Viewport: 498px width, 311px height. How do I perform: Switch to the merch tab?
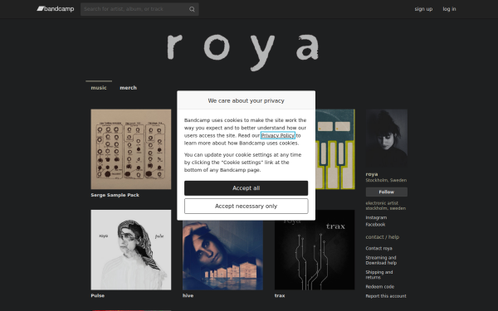coord(129,88)
